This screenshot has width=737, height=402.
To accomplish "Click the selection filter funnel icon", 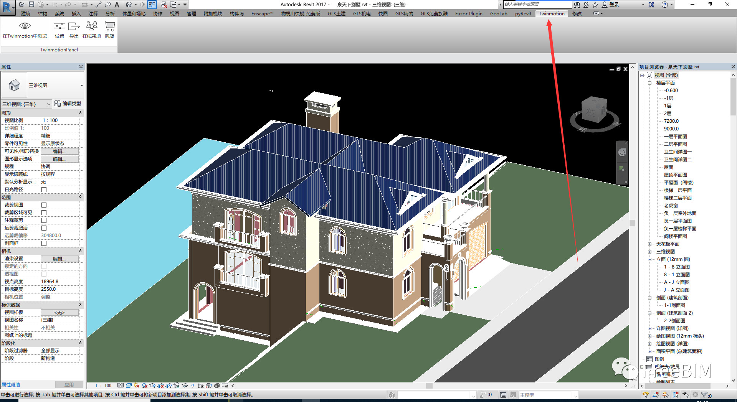I will (x=704, y=395).
